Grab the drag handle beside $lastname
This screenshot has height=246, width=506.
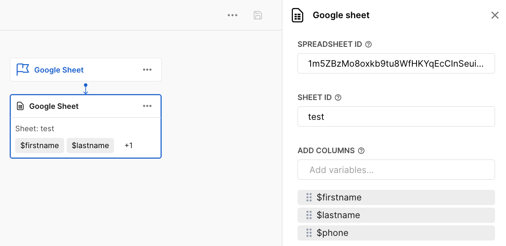coord(309,215)
